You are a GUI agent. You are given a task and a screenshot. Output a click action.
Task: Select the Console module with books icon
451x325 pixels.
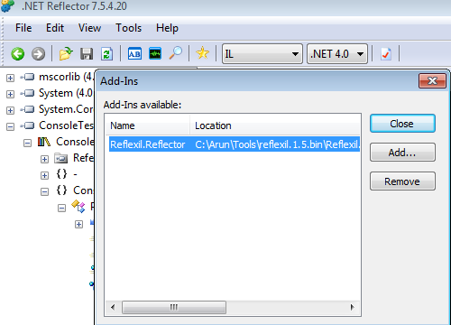click(x=66, y=142)
